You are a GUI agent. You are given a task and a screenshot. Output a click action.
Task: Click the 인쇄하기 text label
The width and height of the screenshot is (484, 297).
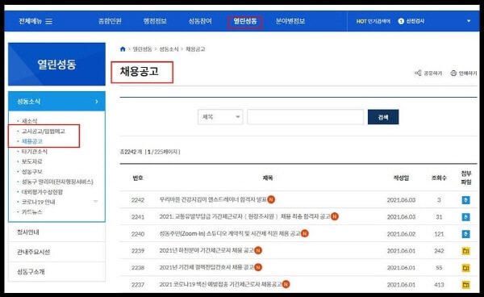pyautogui.click(x=468, y=73)
